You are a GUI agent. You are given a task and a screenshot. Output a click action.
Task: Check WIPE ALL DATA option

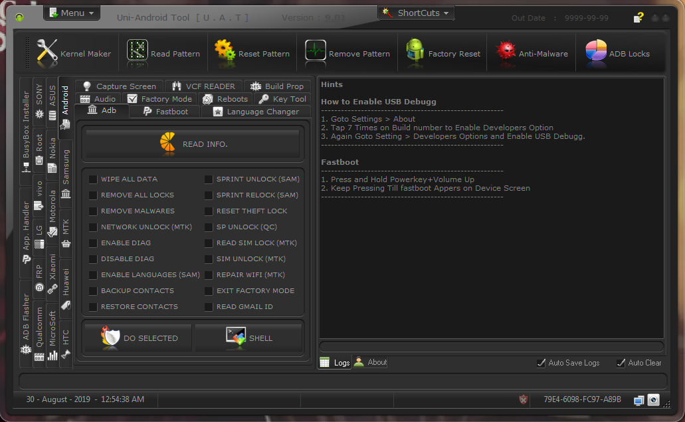click(92, 179)
